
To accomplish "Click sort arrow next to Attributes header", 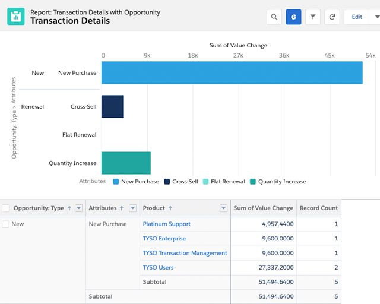I will 122,208.
